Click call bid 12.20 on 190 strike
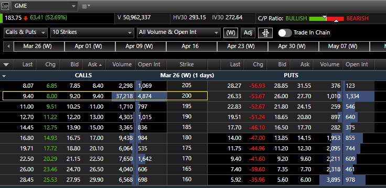386x188 pixels. point(73,117)
